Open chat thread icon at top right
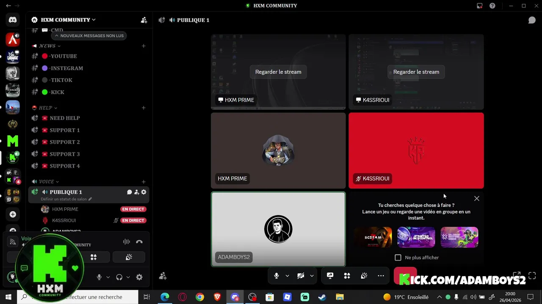Screen dimensions: 542x304 click(532, 20)
